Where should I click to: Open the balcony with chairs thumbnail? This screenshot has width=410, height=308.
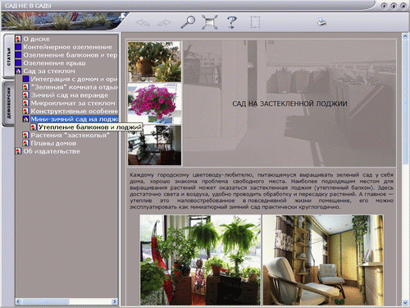click(x=154, y=145)
